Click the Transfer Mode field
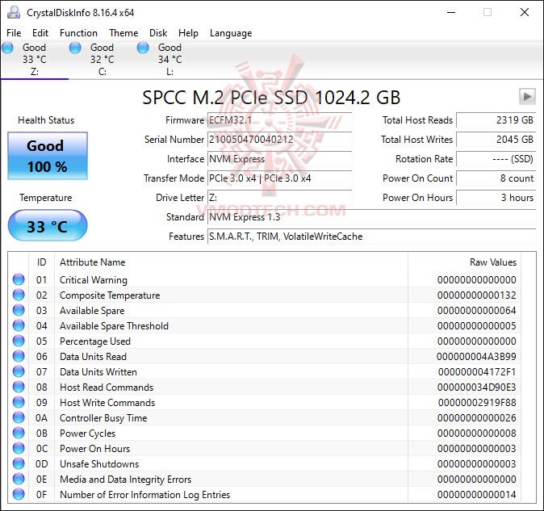Image resolution: width=544 pixels, height=511 pixels. tap(279, 178)
